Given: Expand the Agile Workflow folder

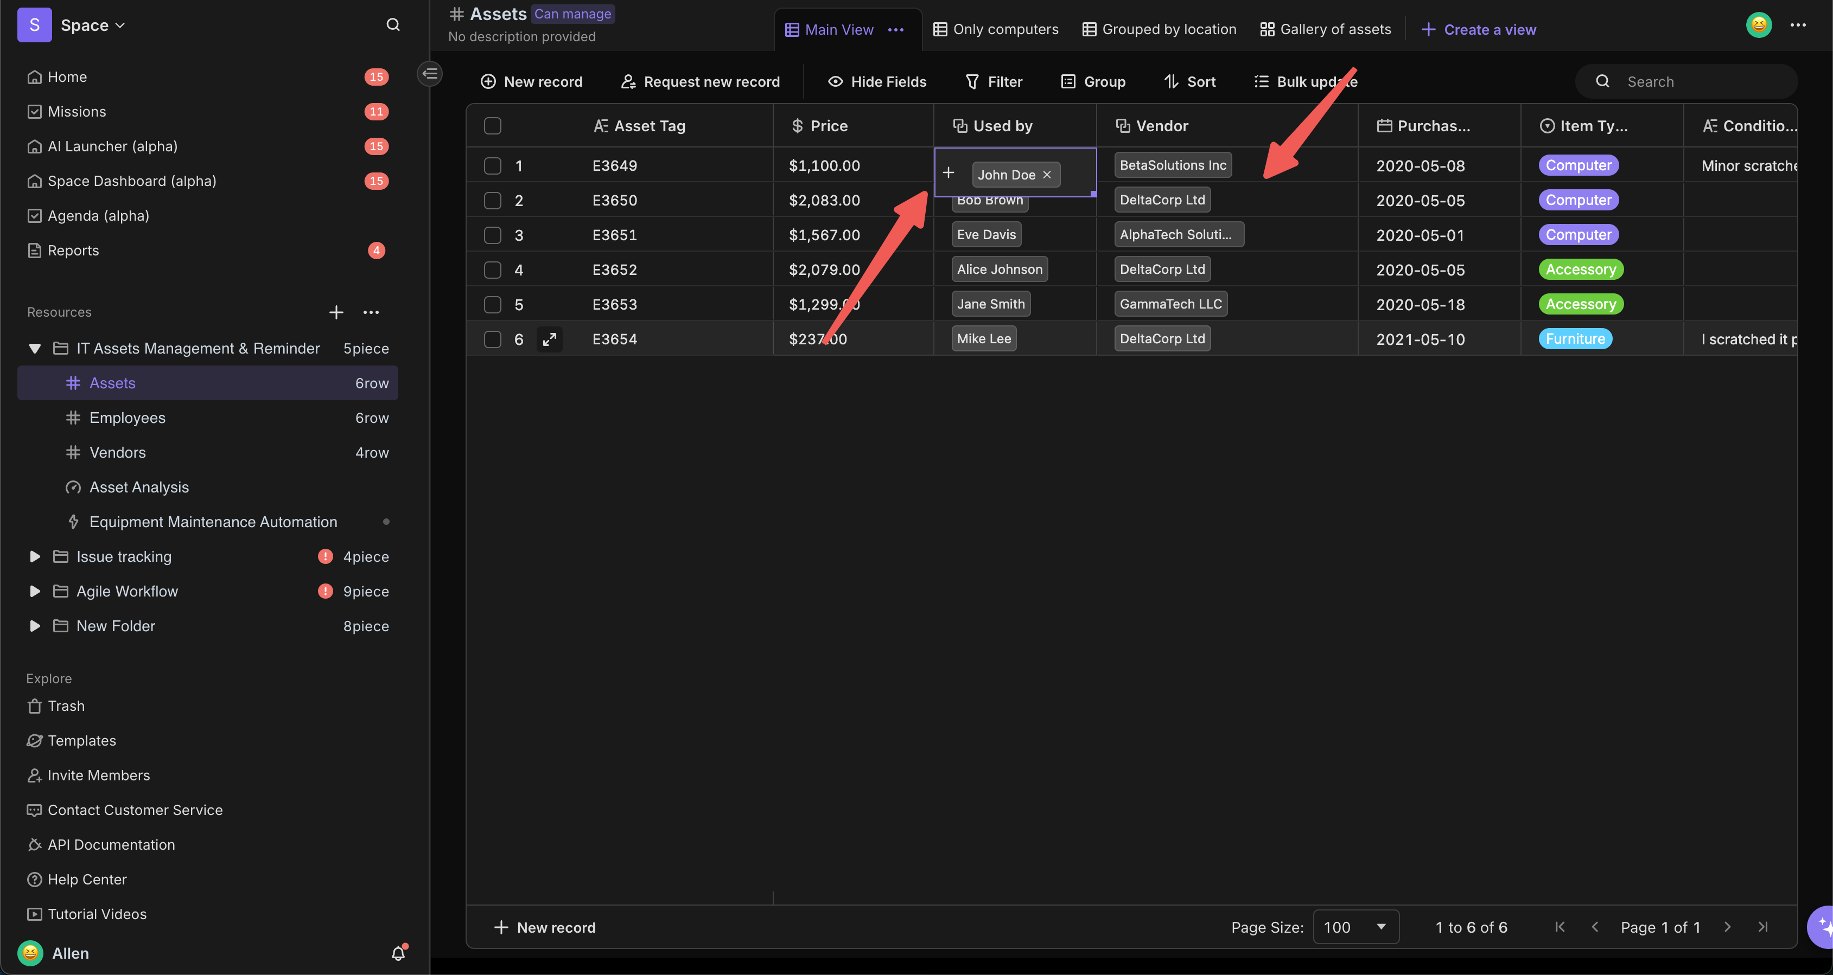Looking at the screenshot, I should [x=34, y=592].
